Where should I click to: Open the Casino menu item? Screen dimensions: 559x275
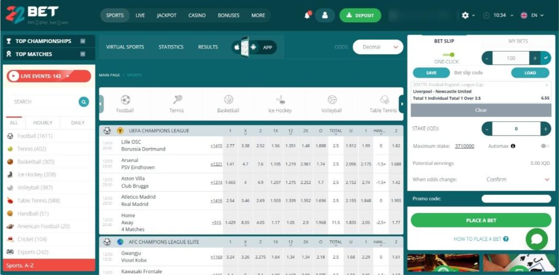tap(197, 15)
